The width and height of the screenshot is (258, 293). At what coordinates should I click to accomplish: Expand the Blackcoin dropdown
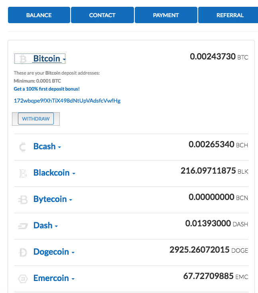54,173
